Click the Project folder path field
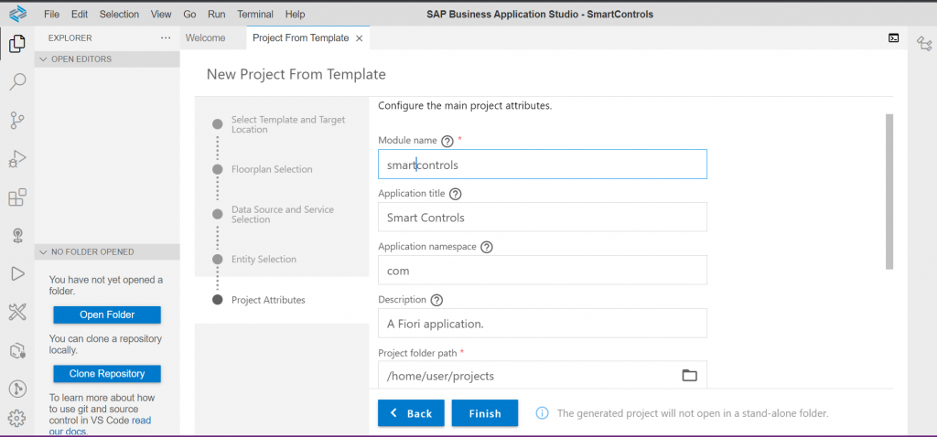The width and height of the screenshot is (937, 437). 543,376
